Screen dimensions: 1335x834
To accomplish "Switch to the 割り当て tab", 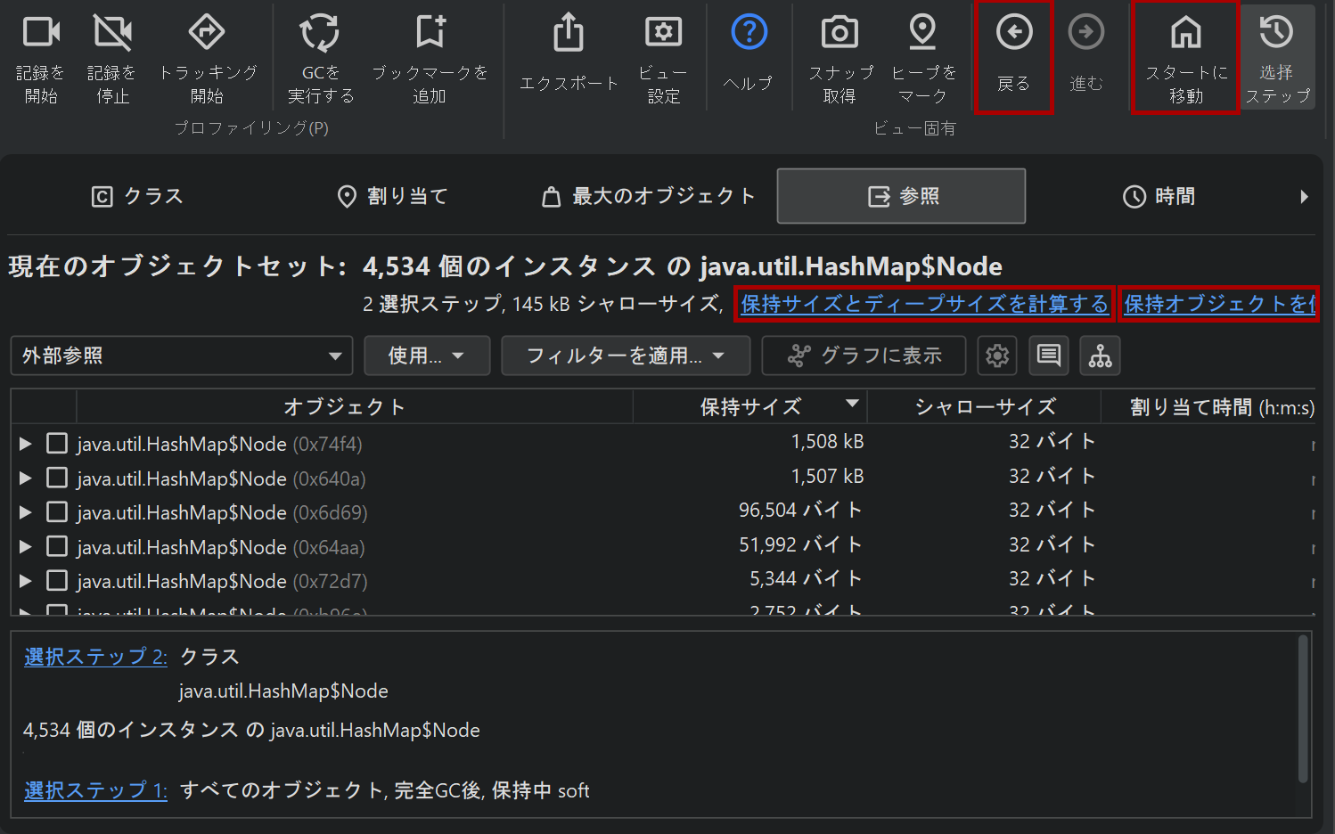I will [393, 196].
